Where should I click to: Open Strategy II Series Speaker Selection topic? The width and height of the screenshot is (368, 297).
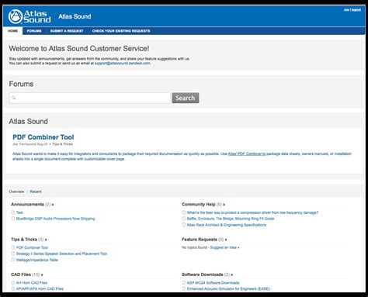[61, 254]
